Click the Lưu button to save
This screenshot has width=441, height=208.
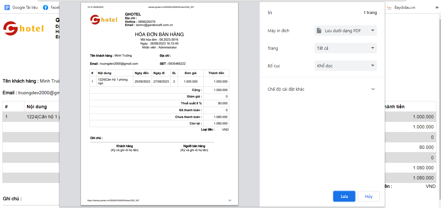344,196
